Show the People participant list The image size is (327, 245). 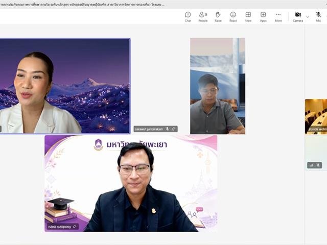pos(203,17)
